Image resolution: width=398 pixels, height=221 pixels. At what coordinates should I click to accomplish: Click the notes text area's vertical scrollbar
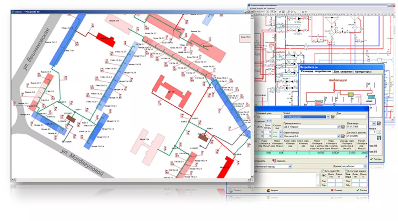317,180
